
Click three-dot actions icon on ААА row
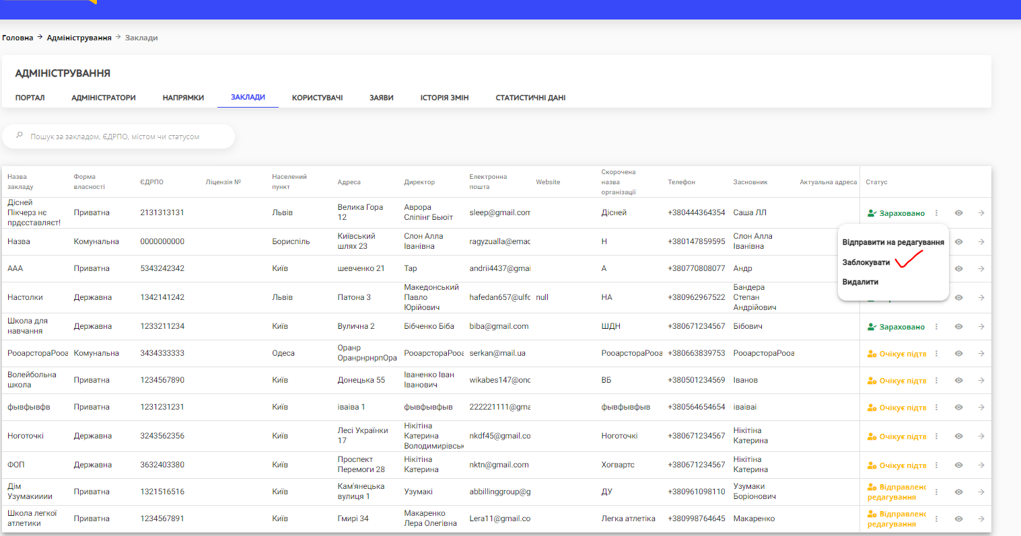[936, 268]
